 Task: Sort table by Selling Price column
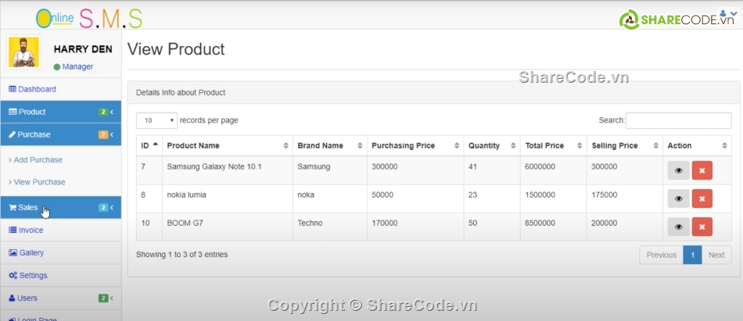pos(625,146)
